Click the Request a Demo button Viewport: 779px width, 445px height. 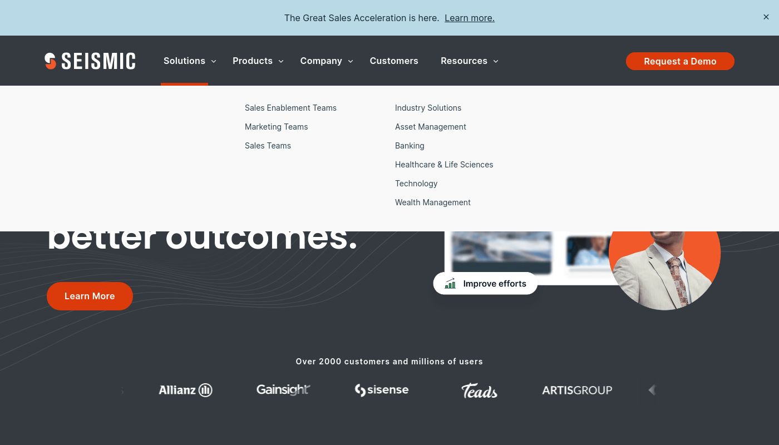coord(680,61)
